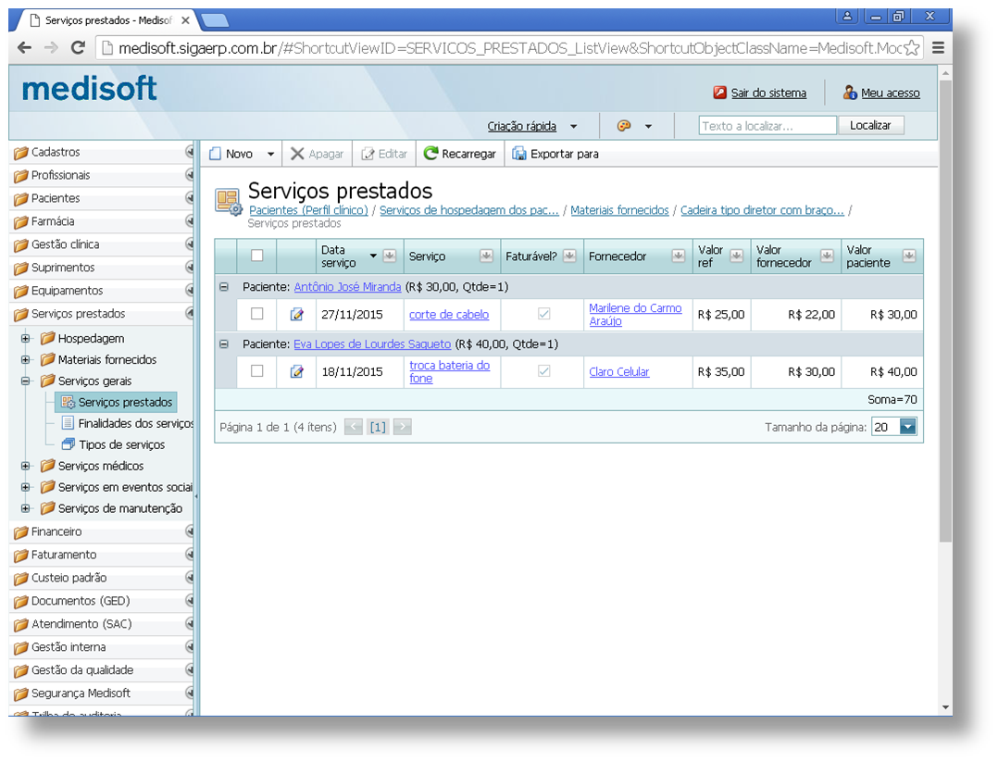
Task: Open the Claro Celular supplier link
Action: point(618,372)
